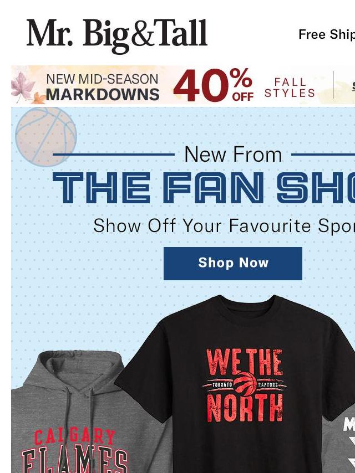Click the Shop Now button

coord(233,263)
